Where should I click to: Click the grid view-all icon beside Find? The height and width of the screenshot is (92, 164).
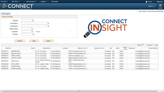pyautogui.click(x=142, y=45)
